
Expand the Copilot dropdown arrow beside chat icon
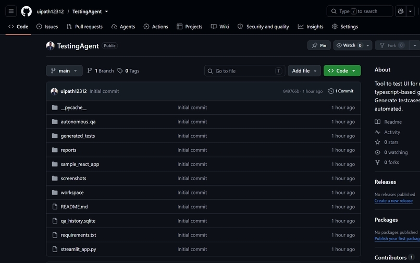click(x=410, y=11)
